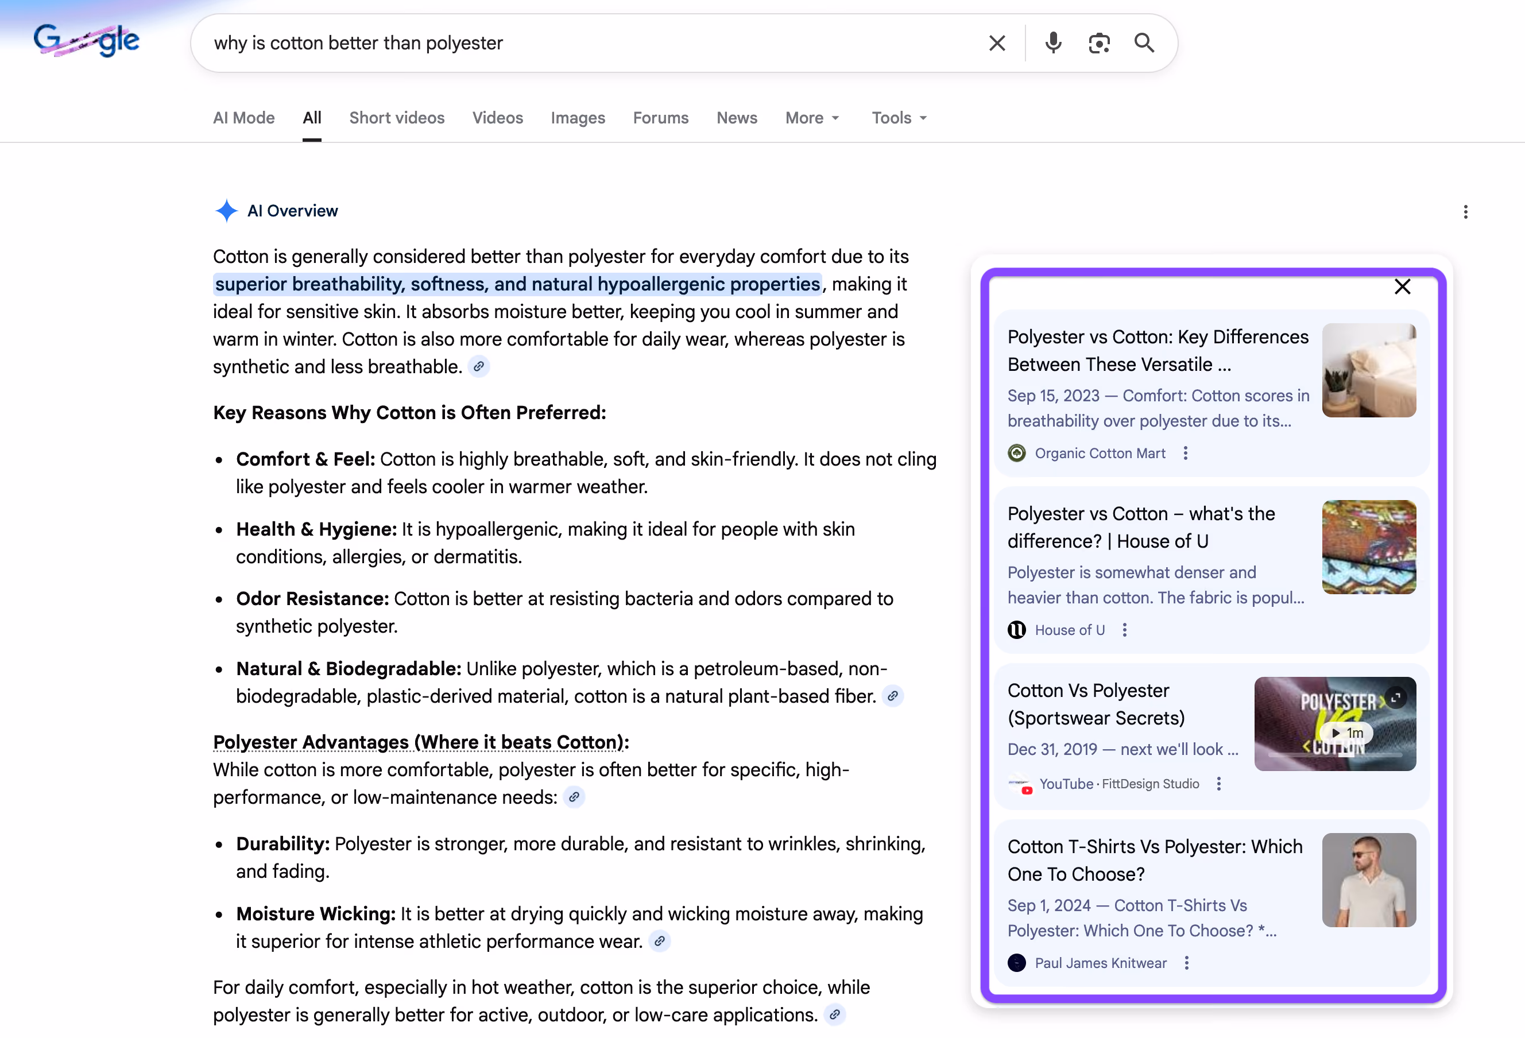Open 'Polyester vs Cotton: Key Differences' article
The image size is (1525, 1038).
coord(1158,350)
